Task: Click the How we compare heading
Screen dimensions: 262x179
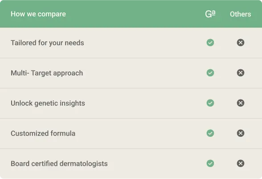Action: (38, 14)
